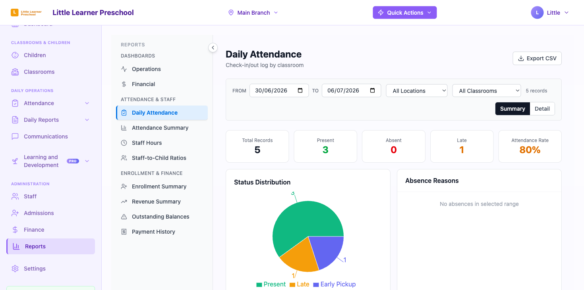Open the Little user account menu
Screen dimensions: 584x290
click(x=550, y=13)
